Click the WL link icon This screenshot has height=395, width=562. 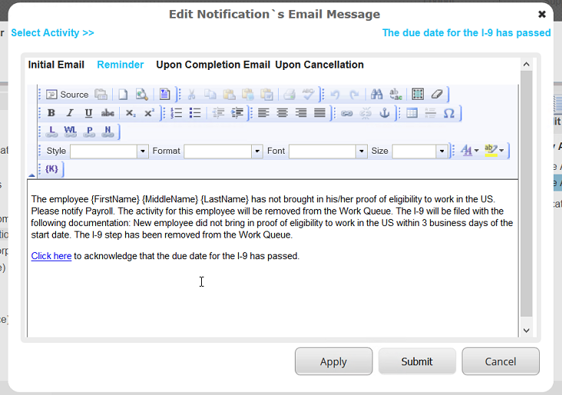(71, 131)
